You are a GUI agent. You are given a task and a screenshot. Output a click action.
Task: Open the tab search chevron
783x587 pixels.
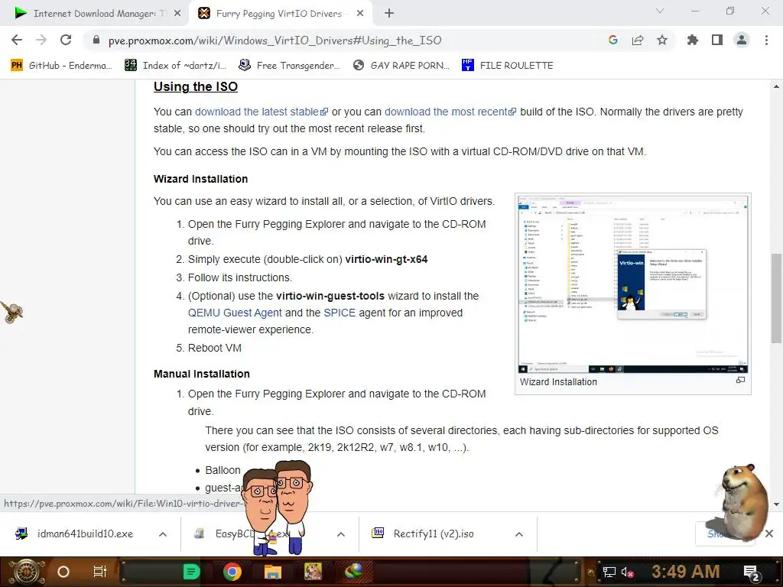tap(660, 11)
